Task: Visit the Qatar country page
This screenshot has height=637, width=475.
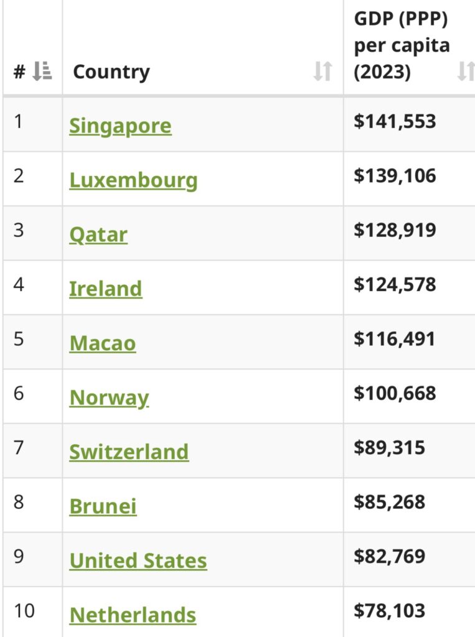Action: coord(98,235)
